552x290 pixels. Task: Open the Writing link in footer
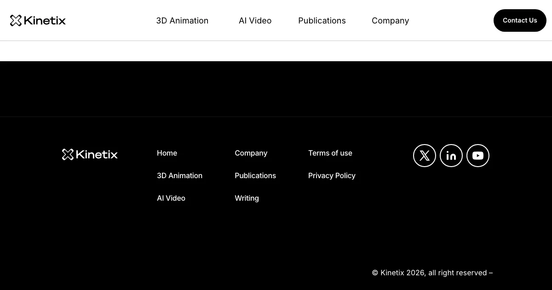tap(247, 198)
